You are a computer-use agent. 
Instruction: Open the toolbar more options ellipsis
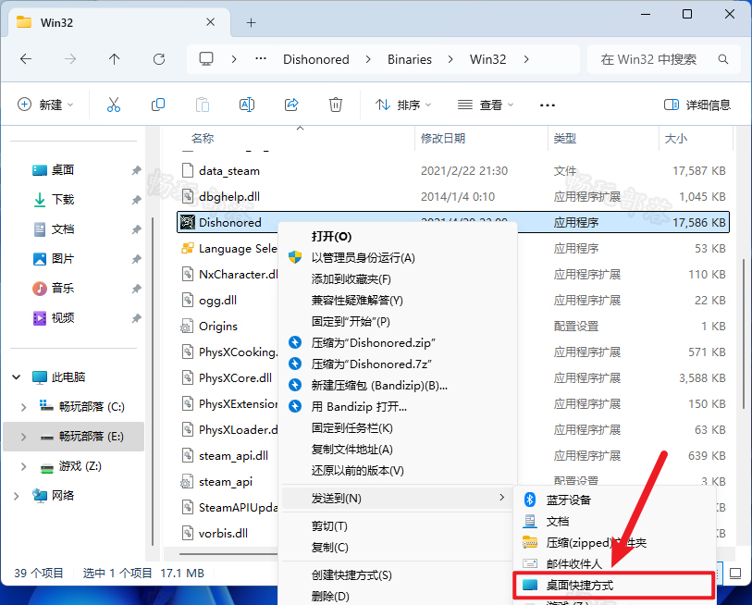coord(548,105)
